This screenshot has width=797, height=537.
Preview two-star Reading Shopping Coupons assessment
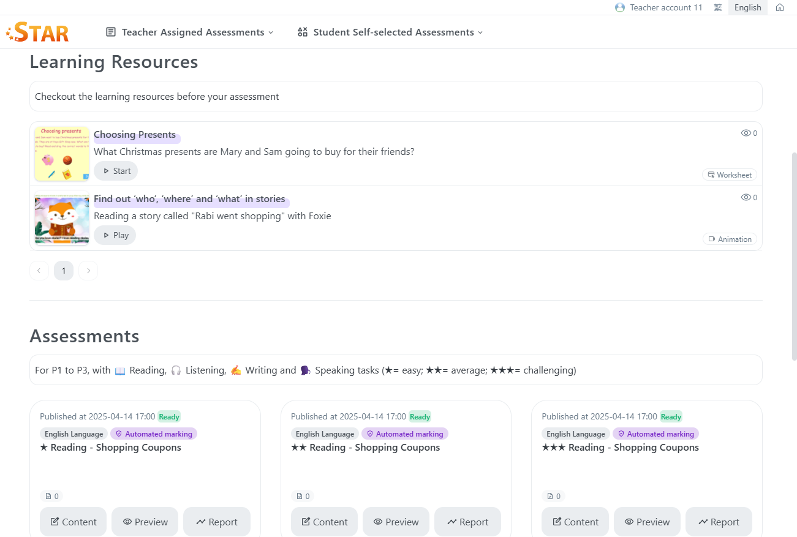point(396,522)
